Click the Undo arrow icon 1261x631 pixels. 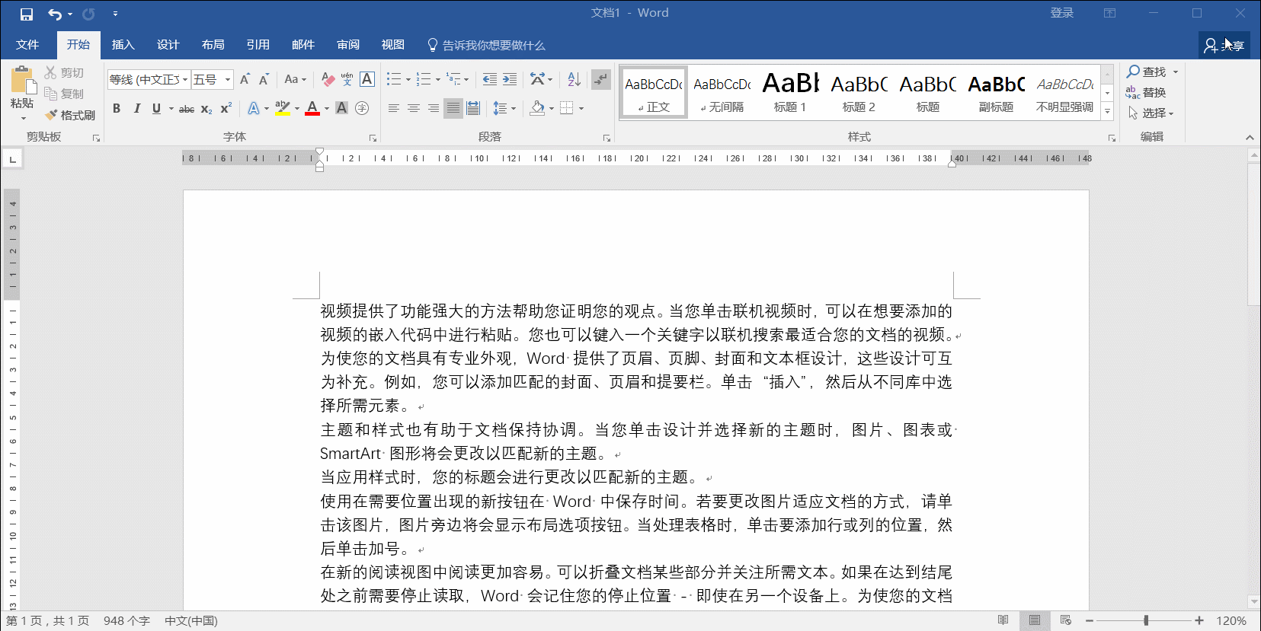(55, 14)
